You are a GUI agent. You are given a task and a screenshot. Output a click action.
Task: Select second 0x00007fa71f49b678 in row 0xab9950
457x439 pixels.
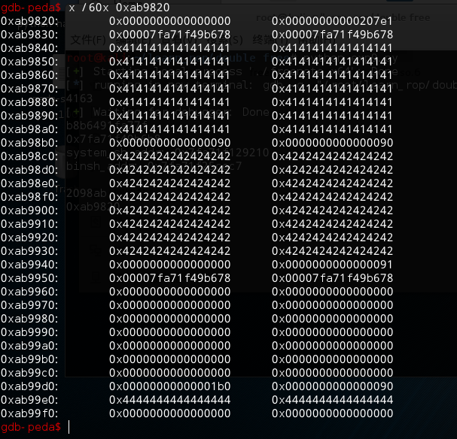pos(332,278)
